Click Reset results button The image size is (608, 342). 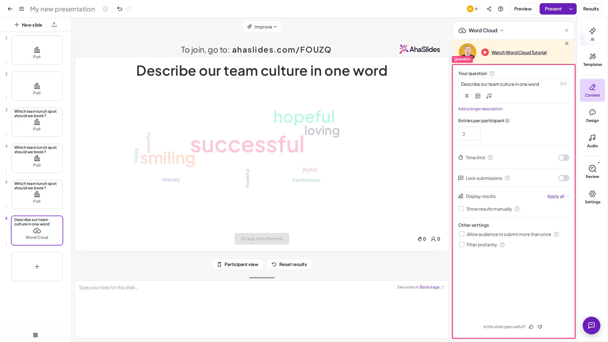pyautogui.click(x=289, y=264)
